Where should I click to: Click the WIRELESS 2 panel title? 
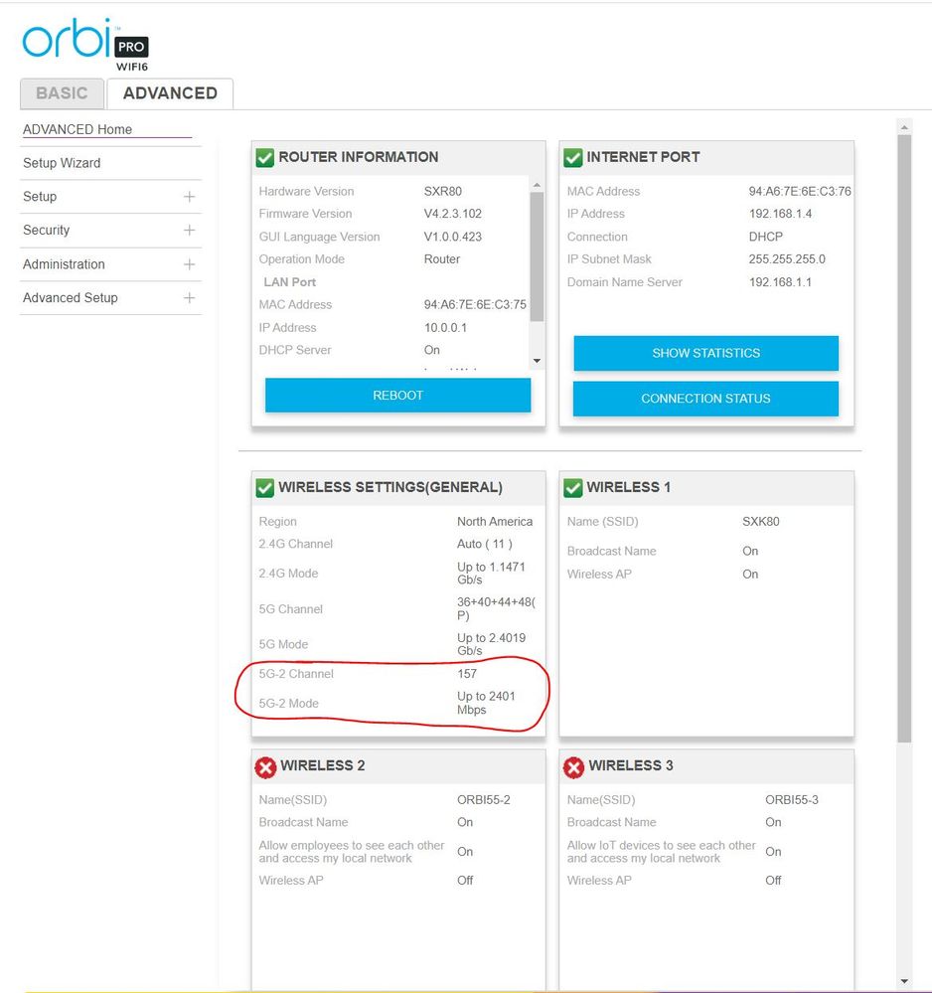322,765
